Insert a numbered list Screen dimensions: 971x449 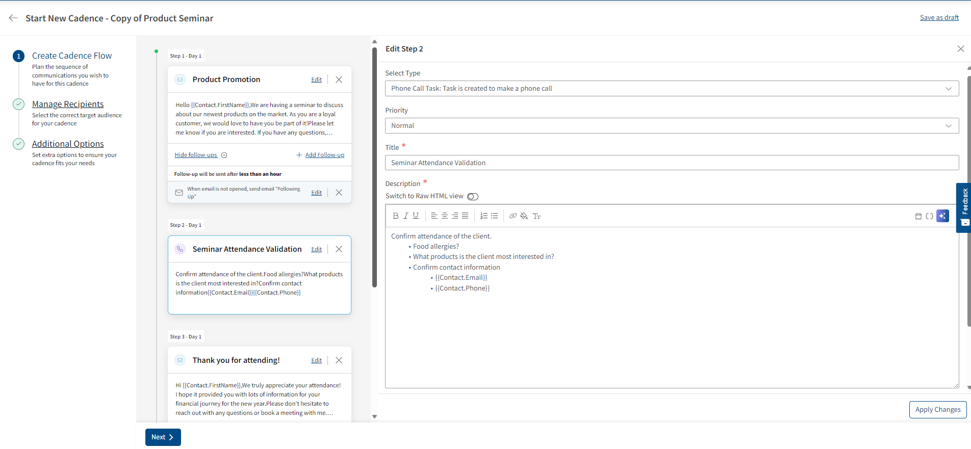pyautogui.click(x=484, y=216)
